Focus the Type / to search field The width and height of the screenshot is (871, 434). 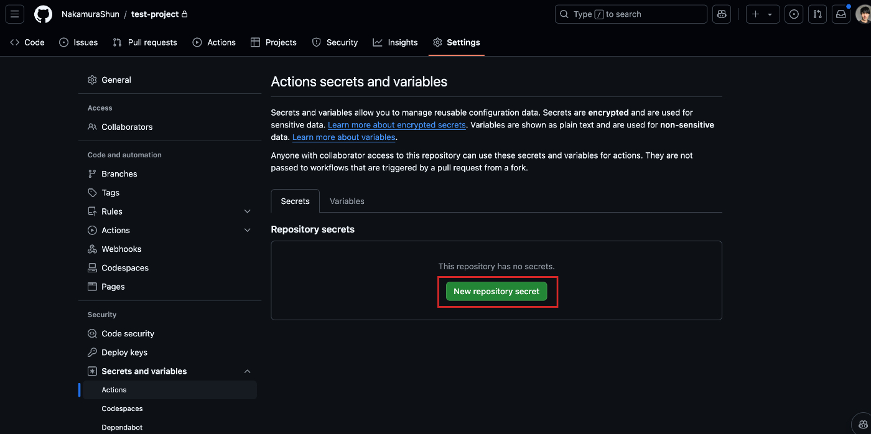coord(631,14)
